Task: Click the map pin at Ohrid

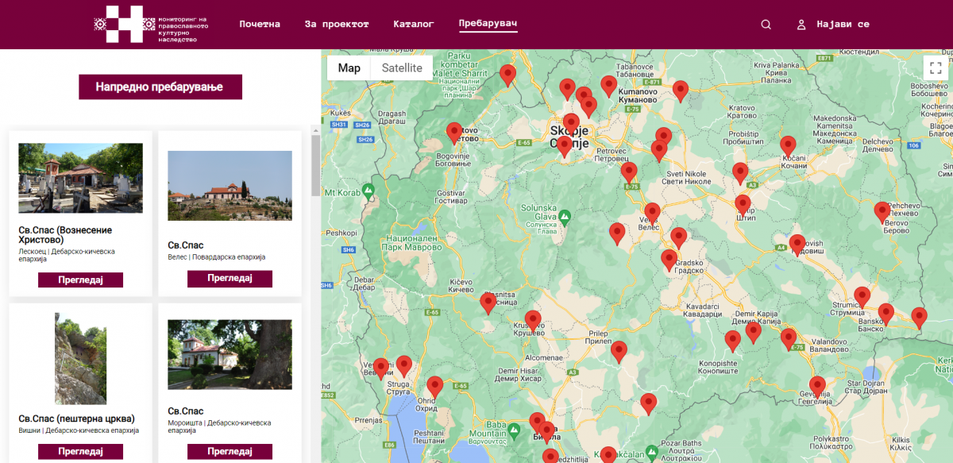Action: point(434,385)
